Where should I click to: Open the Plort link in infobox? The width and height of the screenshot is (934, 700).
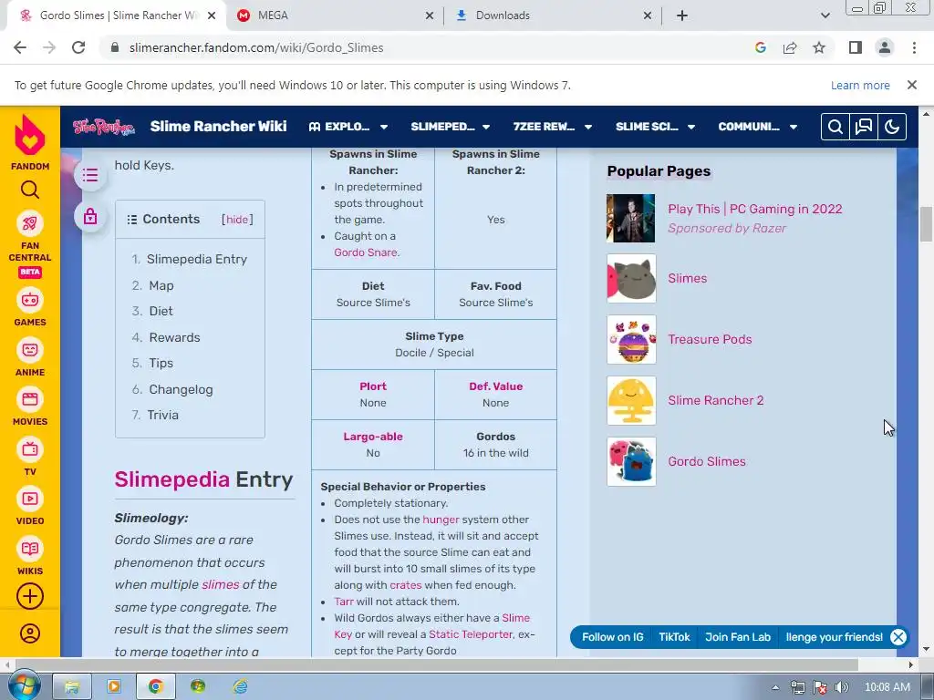point(373,386)
